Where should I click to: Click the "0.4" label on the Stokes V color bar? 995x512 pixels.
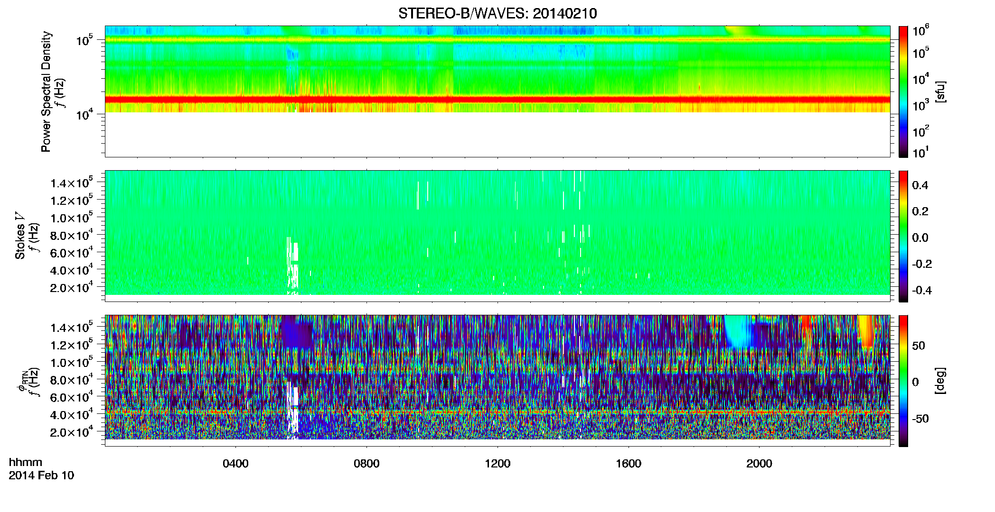920,185
